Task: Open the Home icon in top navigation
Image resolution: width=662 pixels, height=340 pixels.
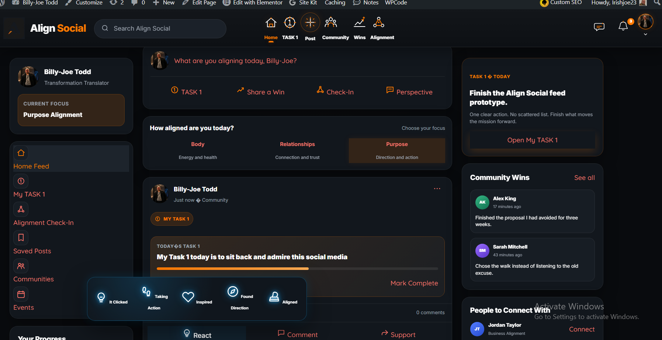Action: [271, 23]
